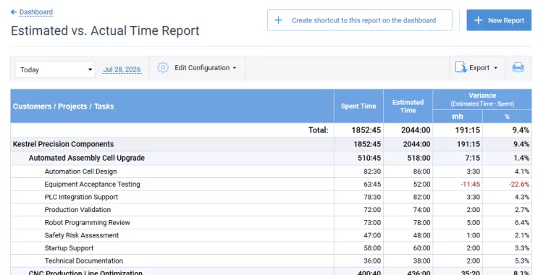Open the Export dropdown menu
The width and height of the screenshot is (543, 275).
point(483,68)
